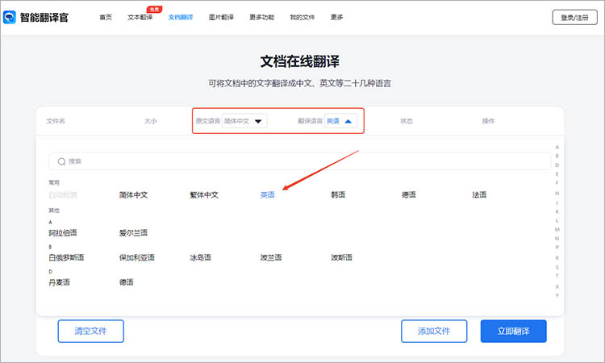Collapse the 翻译语言 英语 dropdown
The width and height of the screenshot is (605, 363).
(x=340, y=121)
